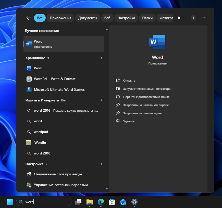This screenshot has width=222, height=208.
Task: Click the taskbar search field containing word
Action: click(x=44, y=202)
